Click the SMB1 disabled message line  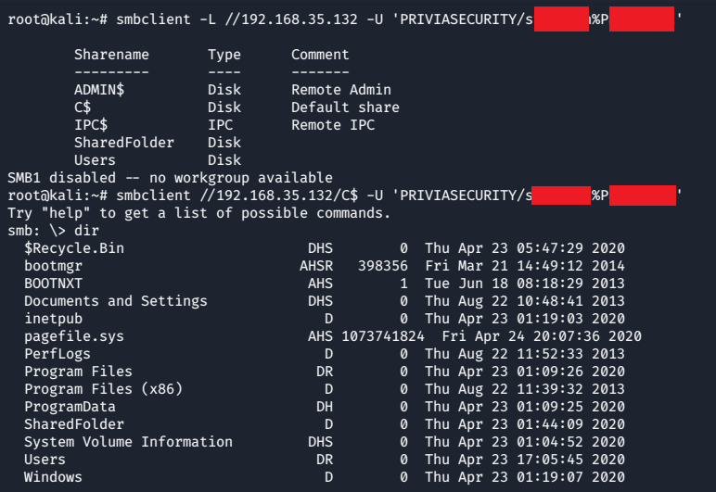click(x=170, y=178)
